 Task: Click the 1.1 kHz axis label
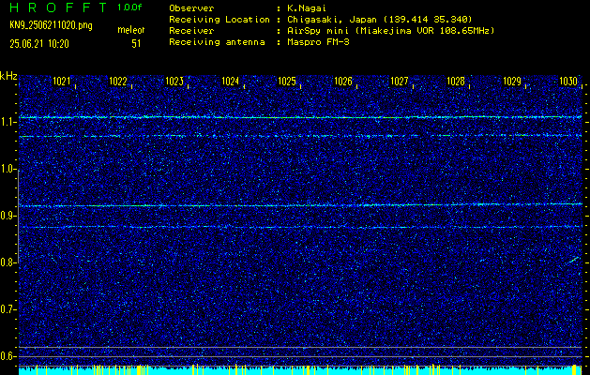[8, 123]
